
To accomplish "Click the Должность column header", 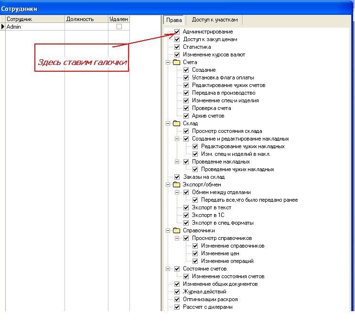I will [x=86, y=19].
